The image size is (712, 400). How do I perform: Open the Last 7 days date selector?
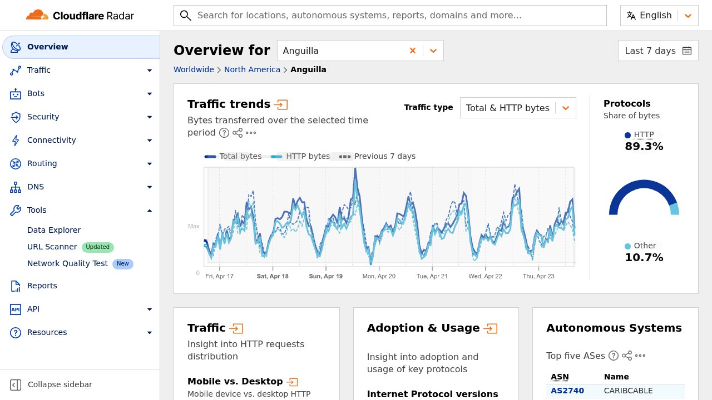(658, 51)
